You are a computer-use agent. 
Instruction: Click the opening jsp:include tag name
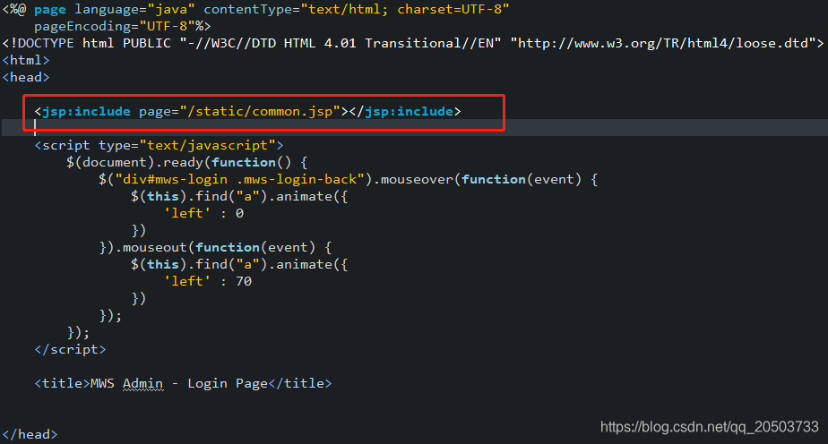coord(86,111)
